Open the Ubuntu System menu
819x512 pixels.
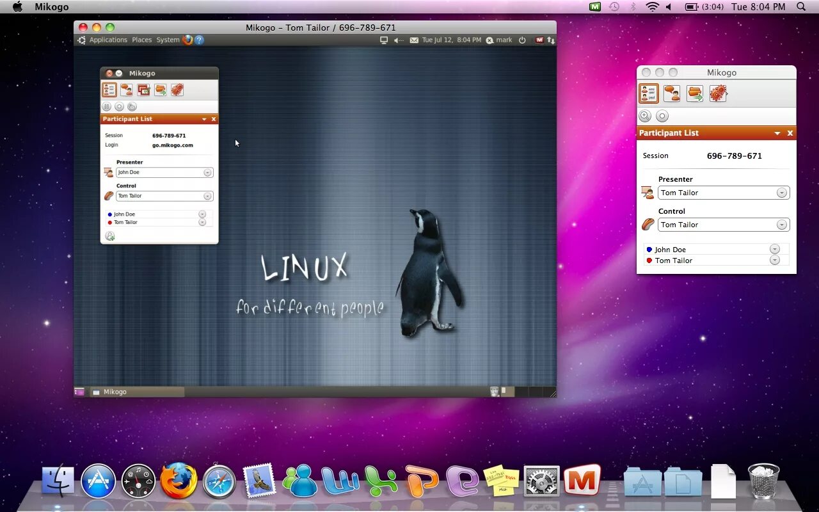coord(168,40)
